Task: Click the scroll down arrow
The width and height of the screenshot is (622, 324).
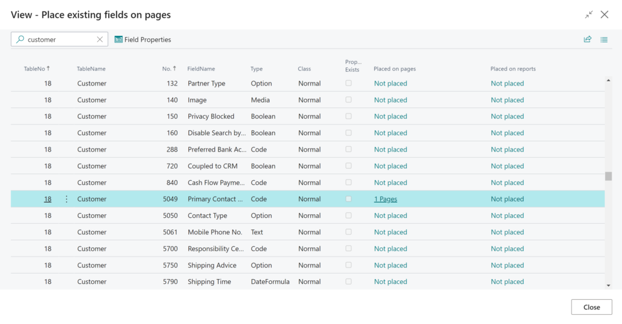Action: click(608, 285)
